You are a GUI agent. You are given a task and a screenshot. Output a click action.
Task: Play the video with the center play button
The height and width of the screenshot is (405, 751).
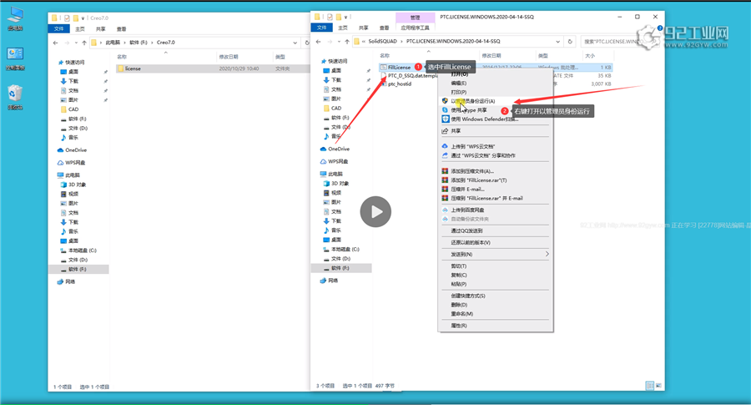pos(375,212)
